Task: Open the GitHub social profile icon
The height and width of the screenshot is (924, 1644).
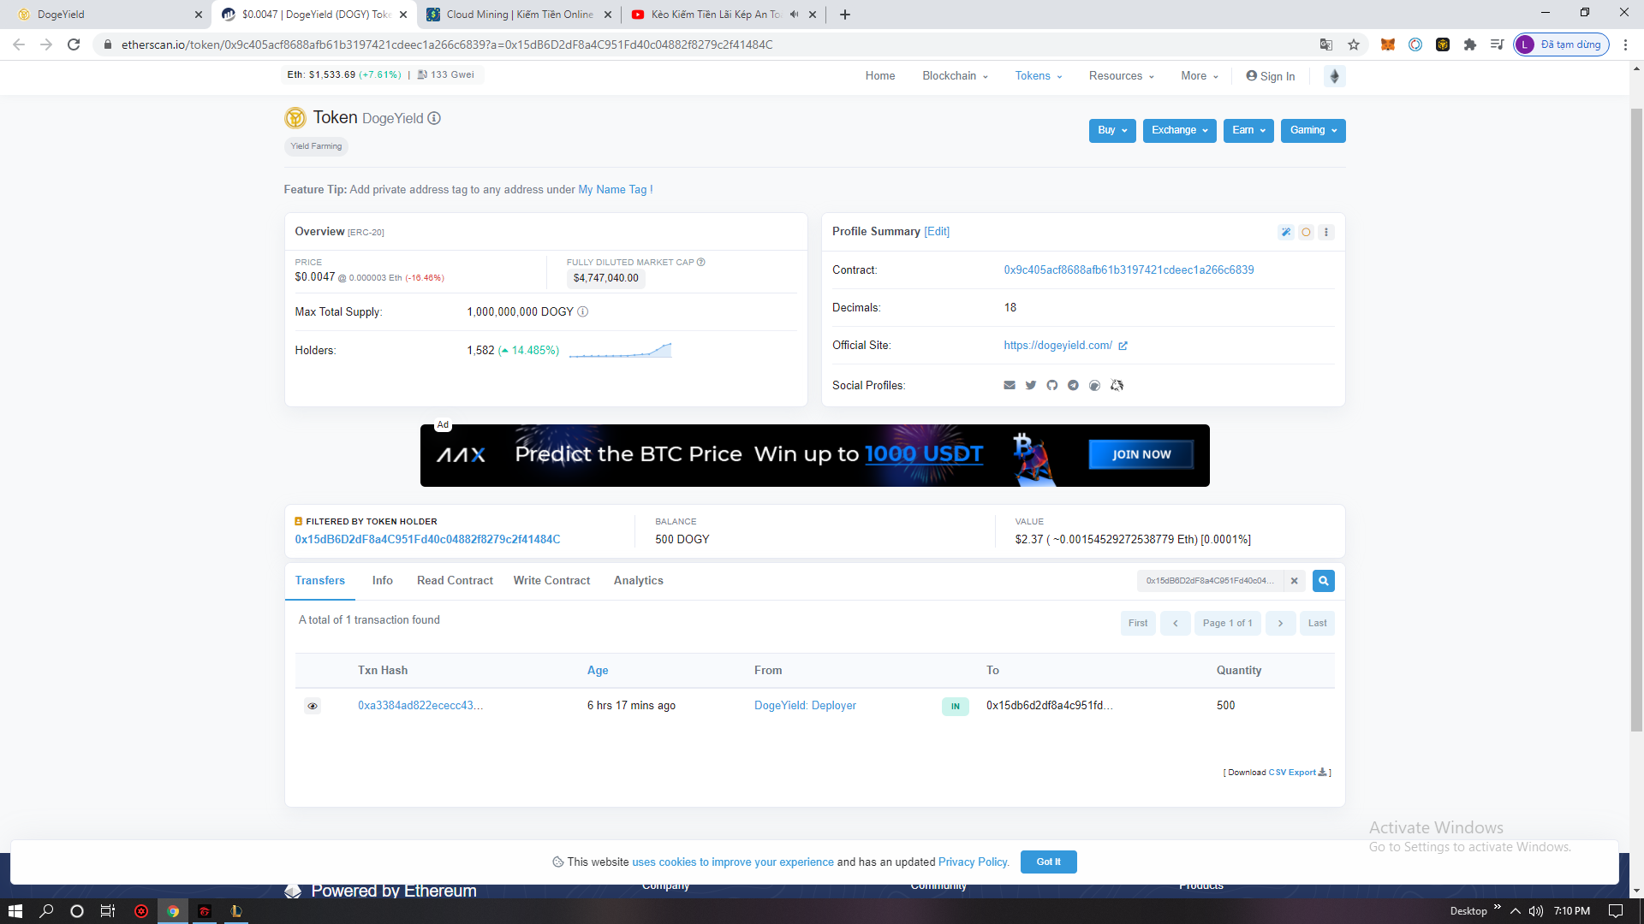Action: [x=1052, y=386]
